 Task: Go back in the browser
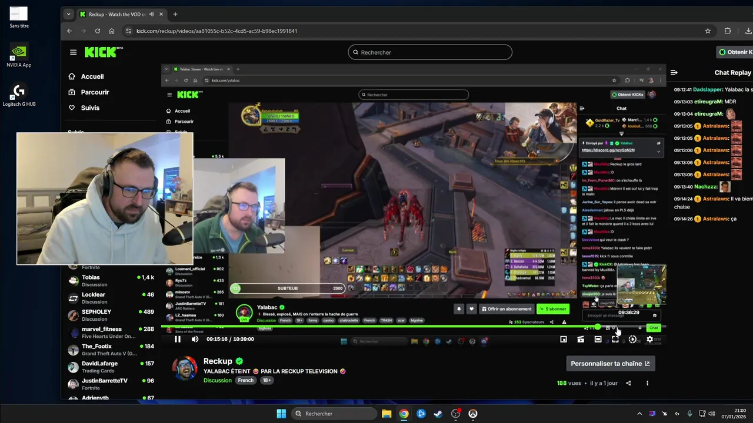(x=69, y=31)
